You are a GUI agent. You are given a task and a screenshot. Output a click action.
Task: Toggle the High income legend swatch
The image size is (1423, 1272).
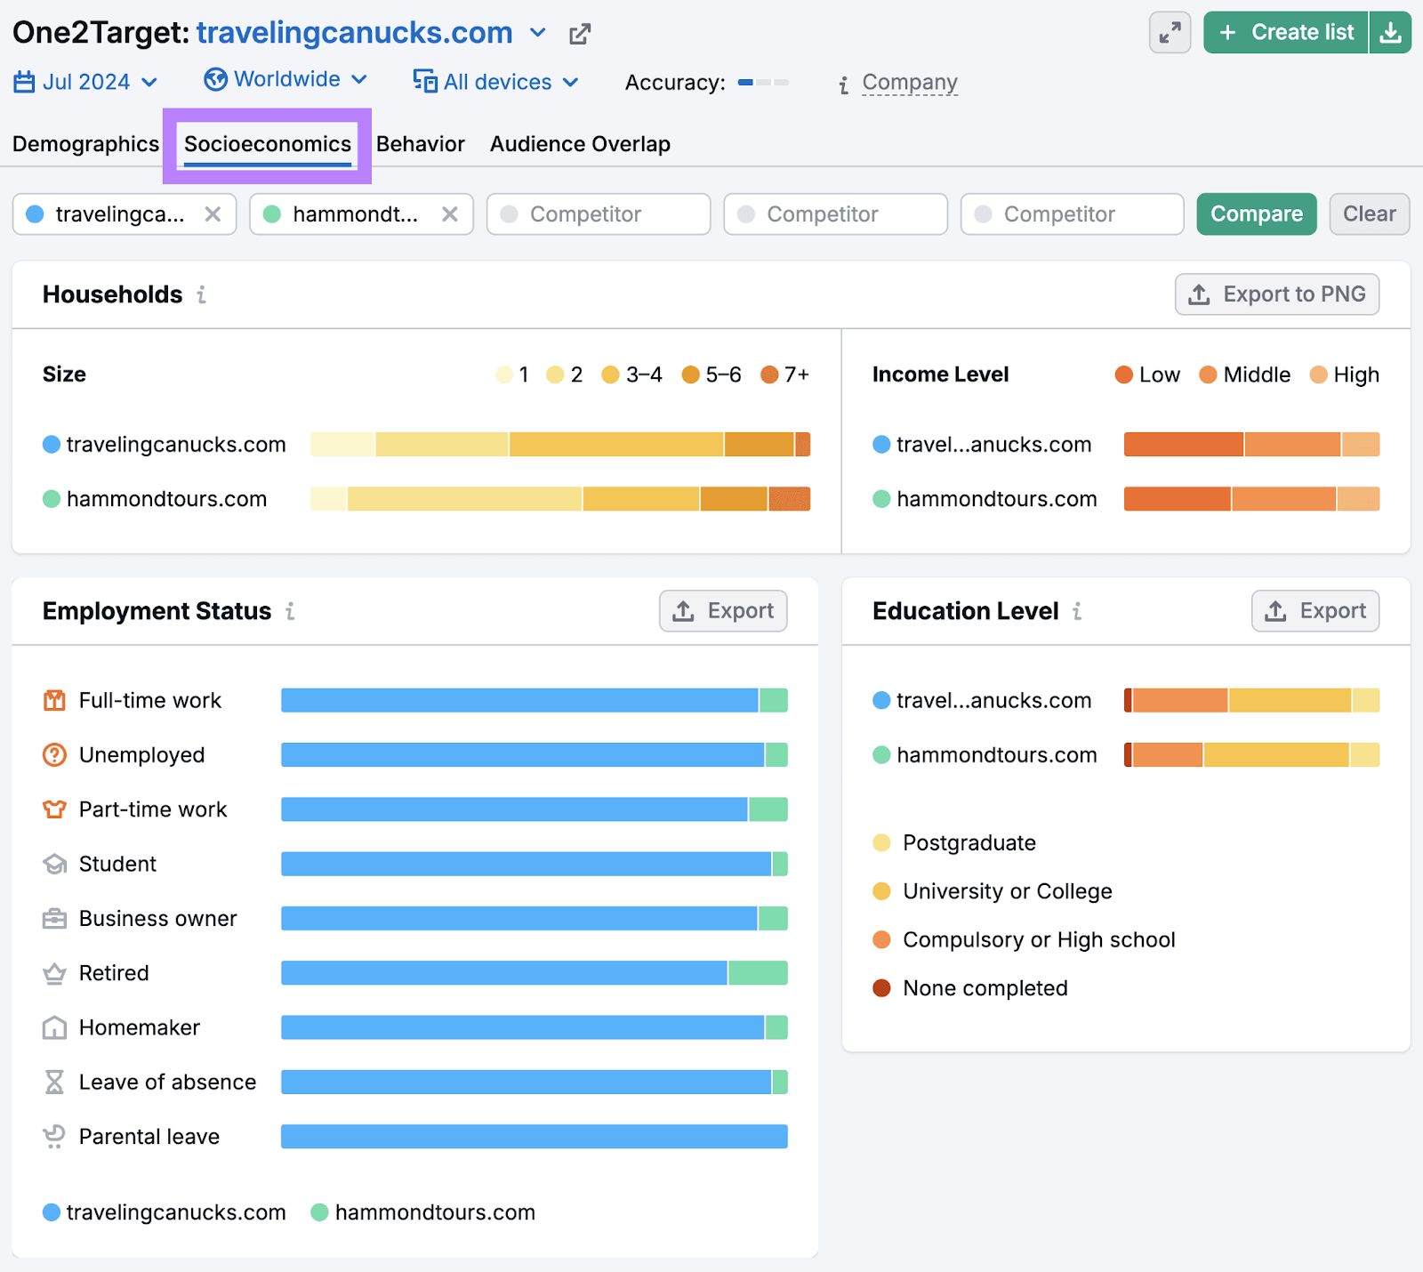(1319, 374)
